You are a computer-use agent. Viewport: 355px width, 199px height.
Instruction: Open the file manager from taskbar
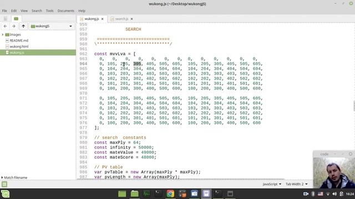(134, 194)
